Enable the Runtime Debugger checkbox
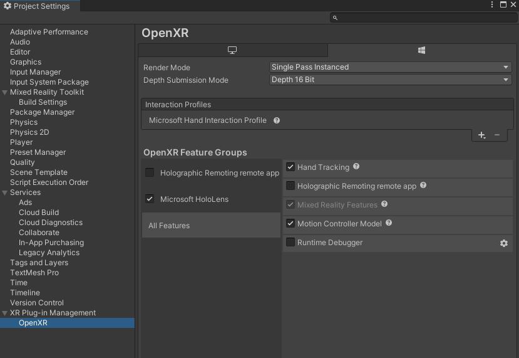 point(290,242)
